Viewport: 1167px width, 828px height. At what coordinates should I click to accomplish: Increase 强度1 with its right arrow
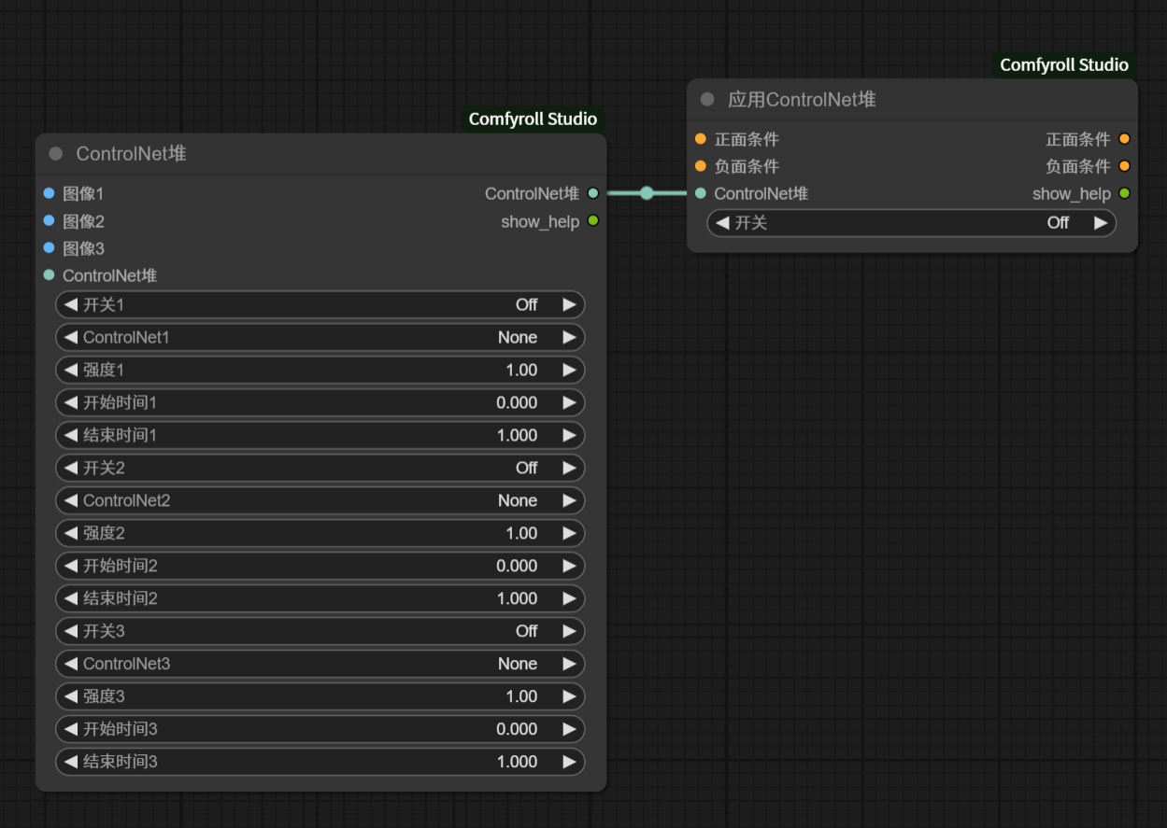(569, 370)
